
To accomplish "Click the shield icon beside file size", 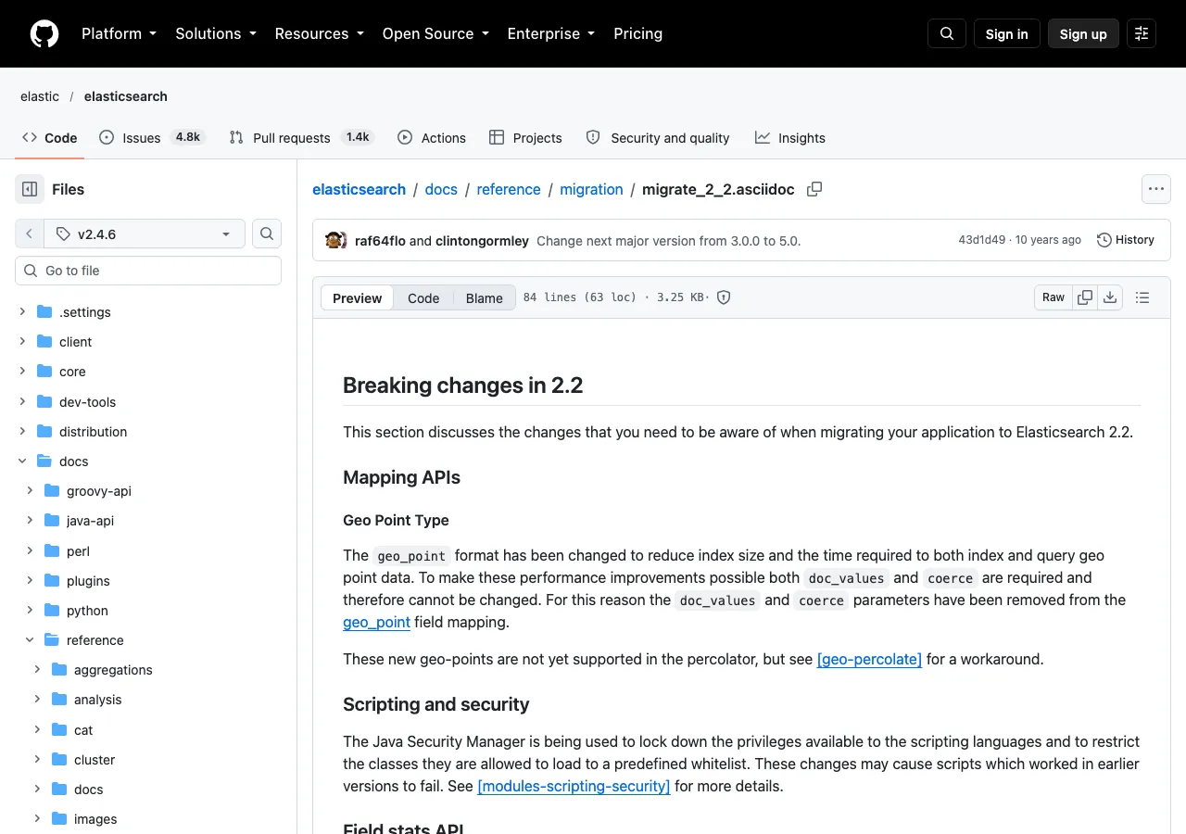I will coord(725,297).
